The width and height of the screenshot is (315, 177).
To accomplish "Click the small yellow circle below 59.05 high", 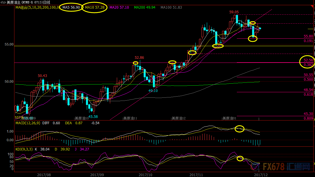I will (x=252, y=23).
